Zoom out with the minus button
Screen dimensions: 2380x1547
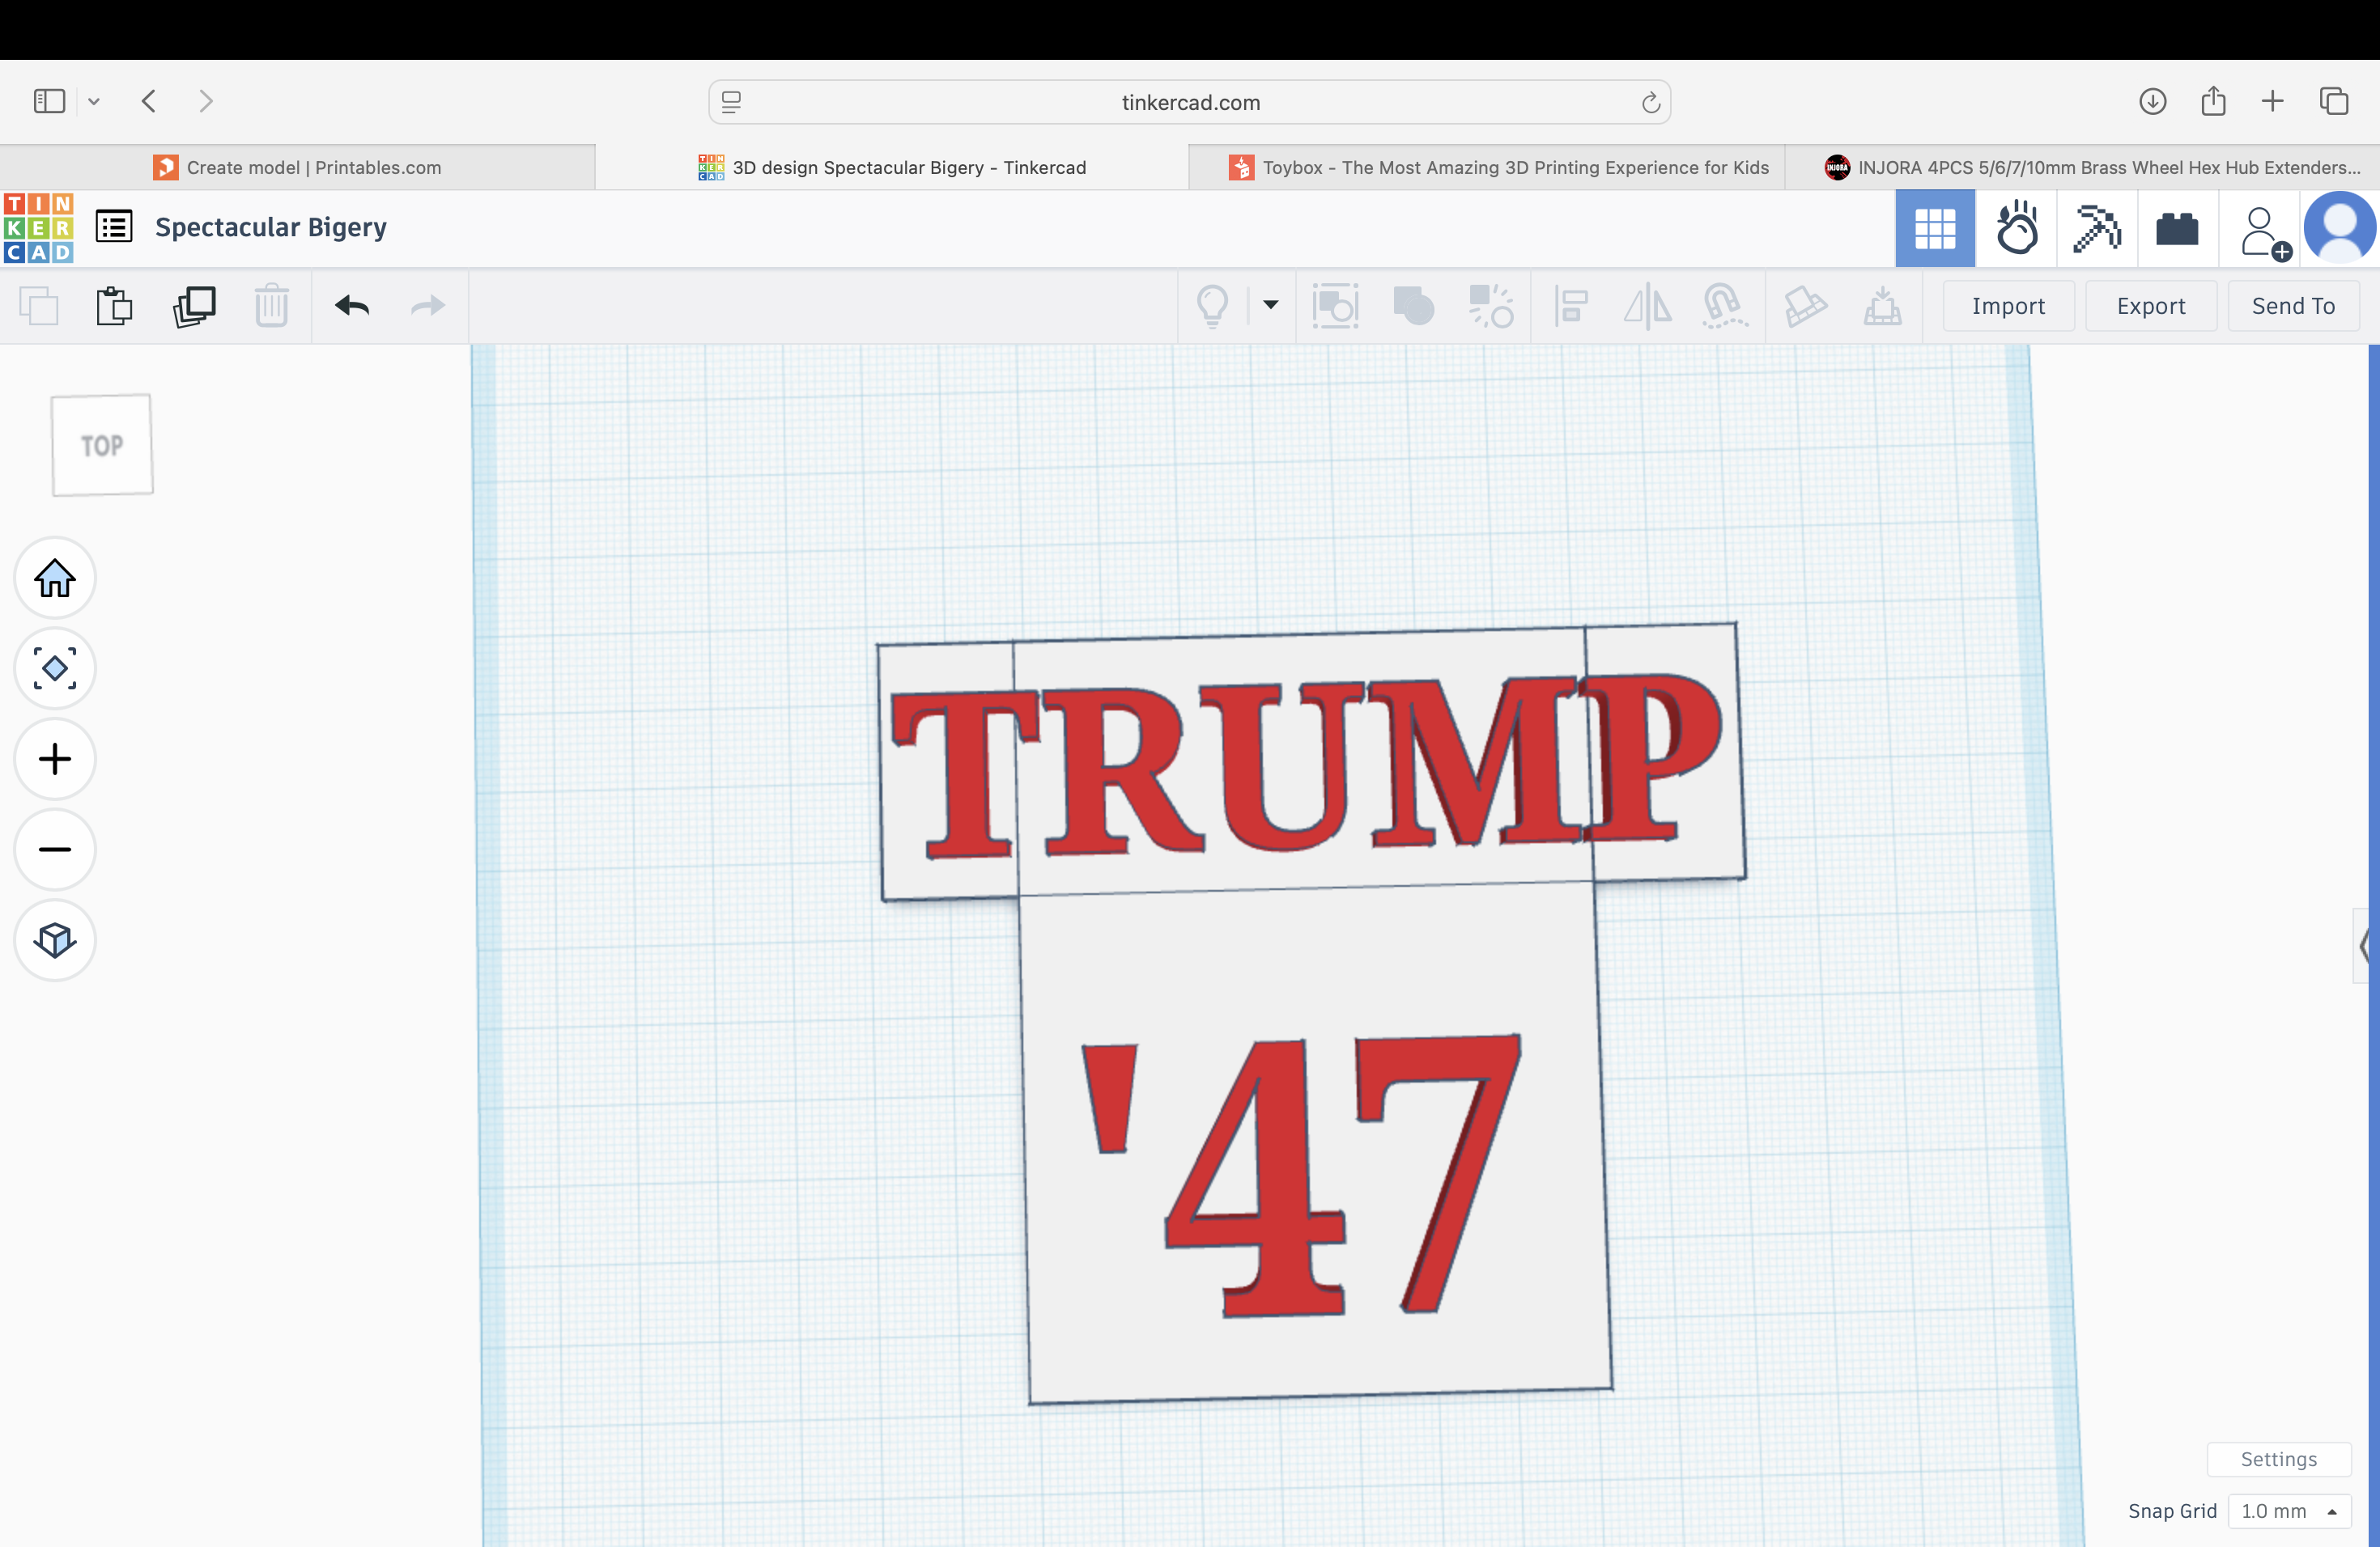[55, 850]
